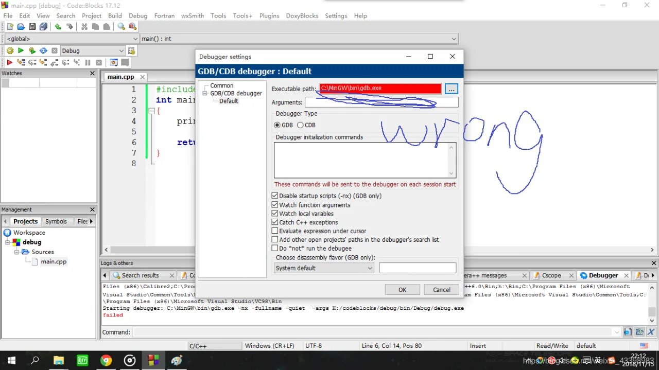Click the Break debugger pause icon
Screen dimensions: 659x370
[x=88, y=62]
